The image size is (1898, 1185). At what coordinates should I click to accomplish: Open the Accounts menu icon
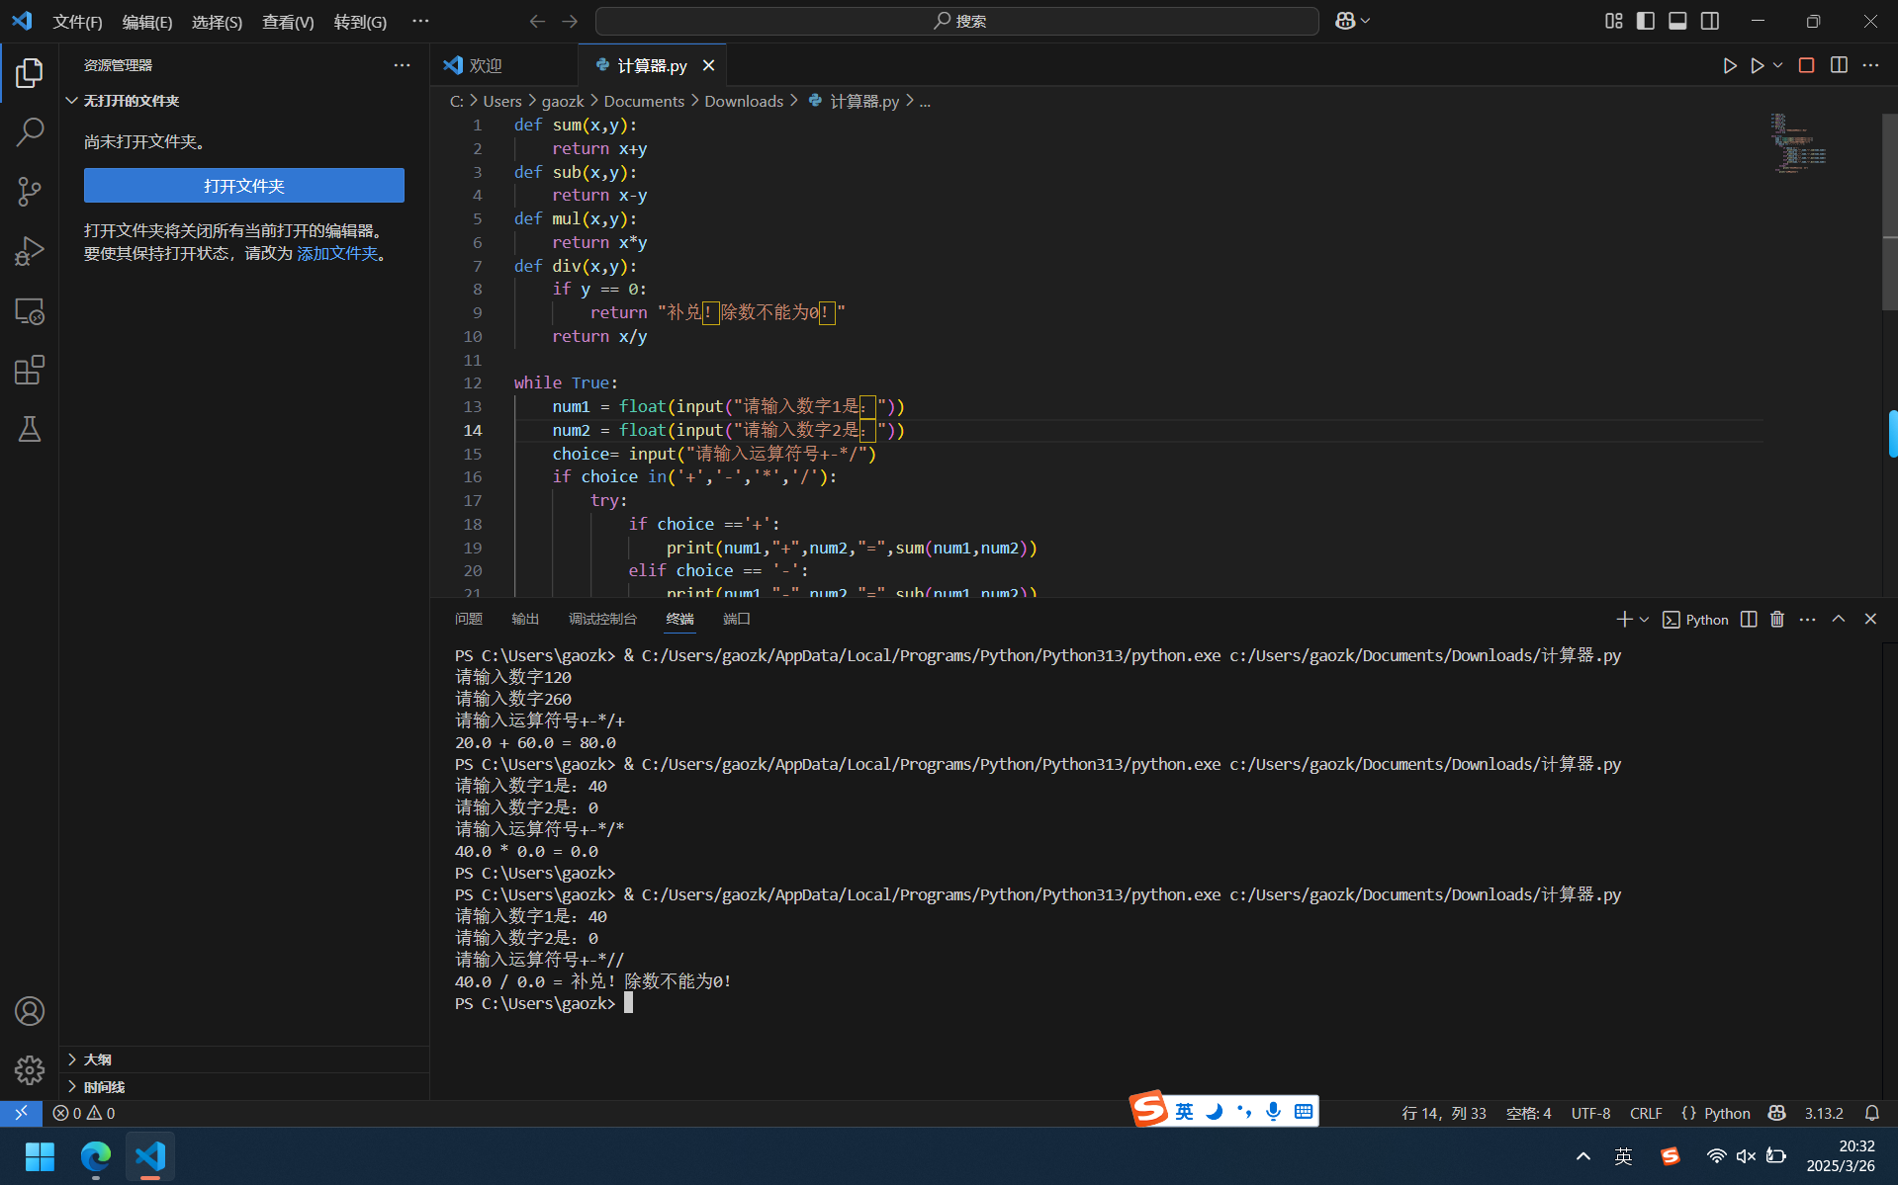tap(30, 1011)
